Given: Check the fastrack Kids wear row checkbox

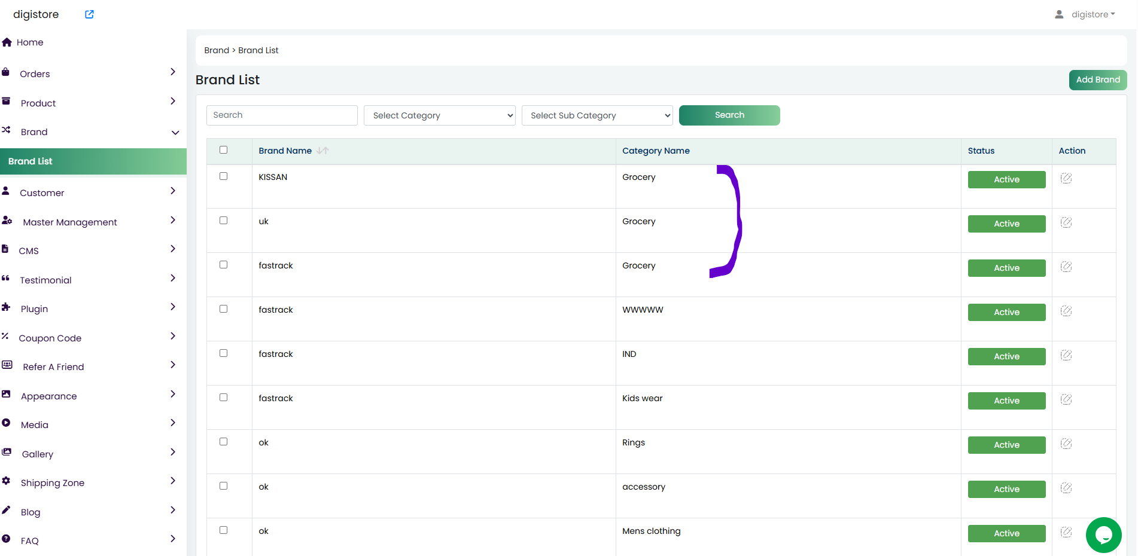Looking at the screenshot, I should click(224, 398).
